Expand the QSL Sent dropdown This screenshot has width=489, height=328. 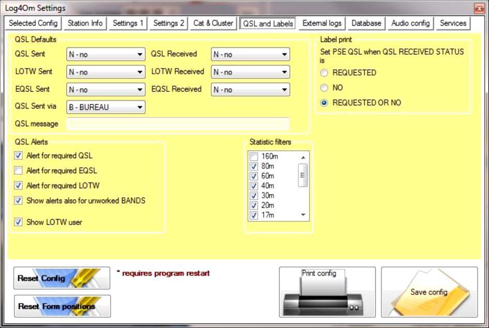click(106, 55)
